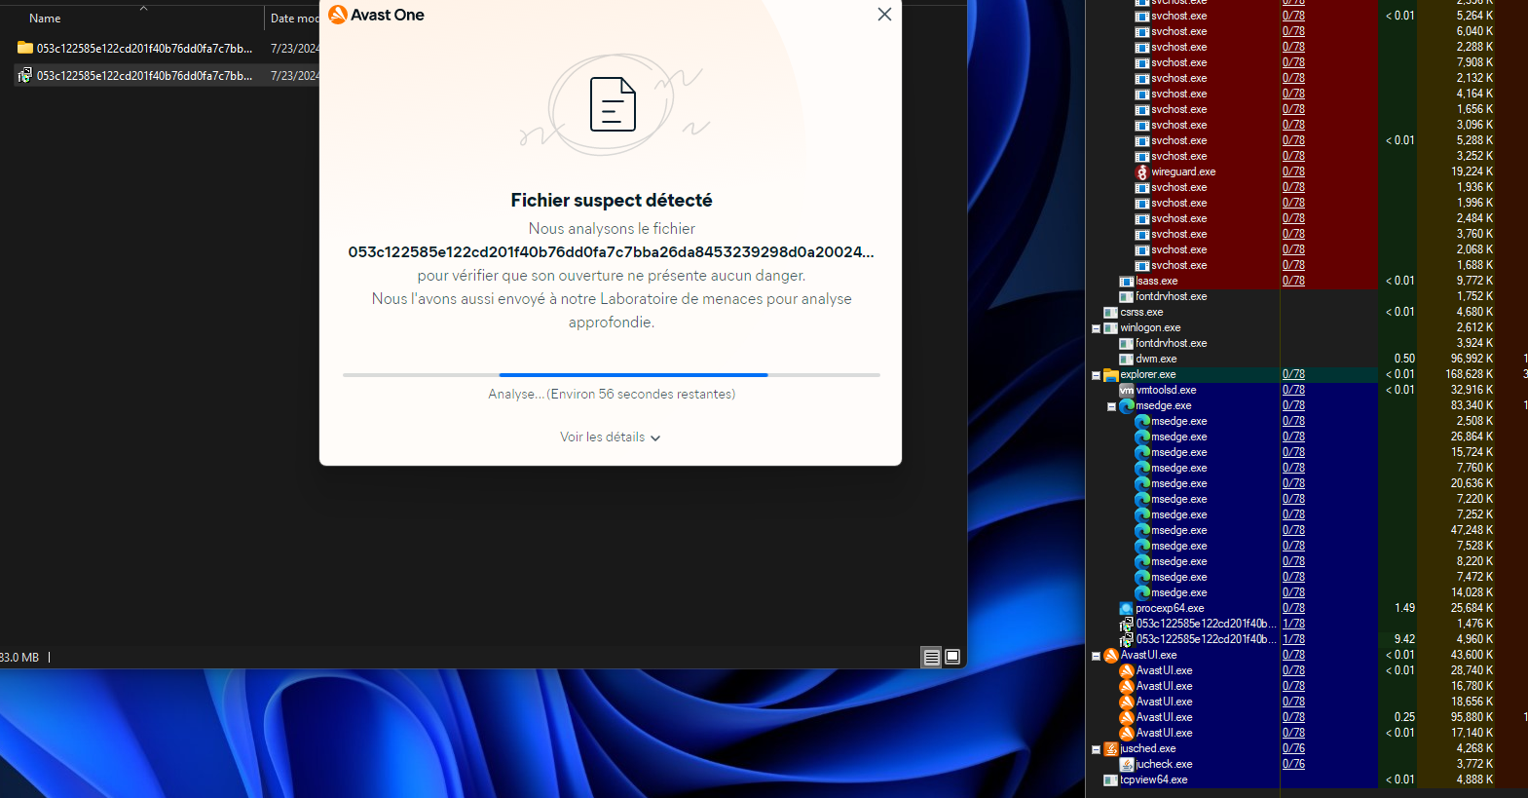Select the vmtoolsd.exe process name
1528x798 pixels.
[1166, 390]
